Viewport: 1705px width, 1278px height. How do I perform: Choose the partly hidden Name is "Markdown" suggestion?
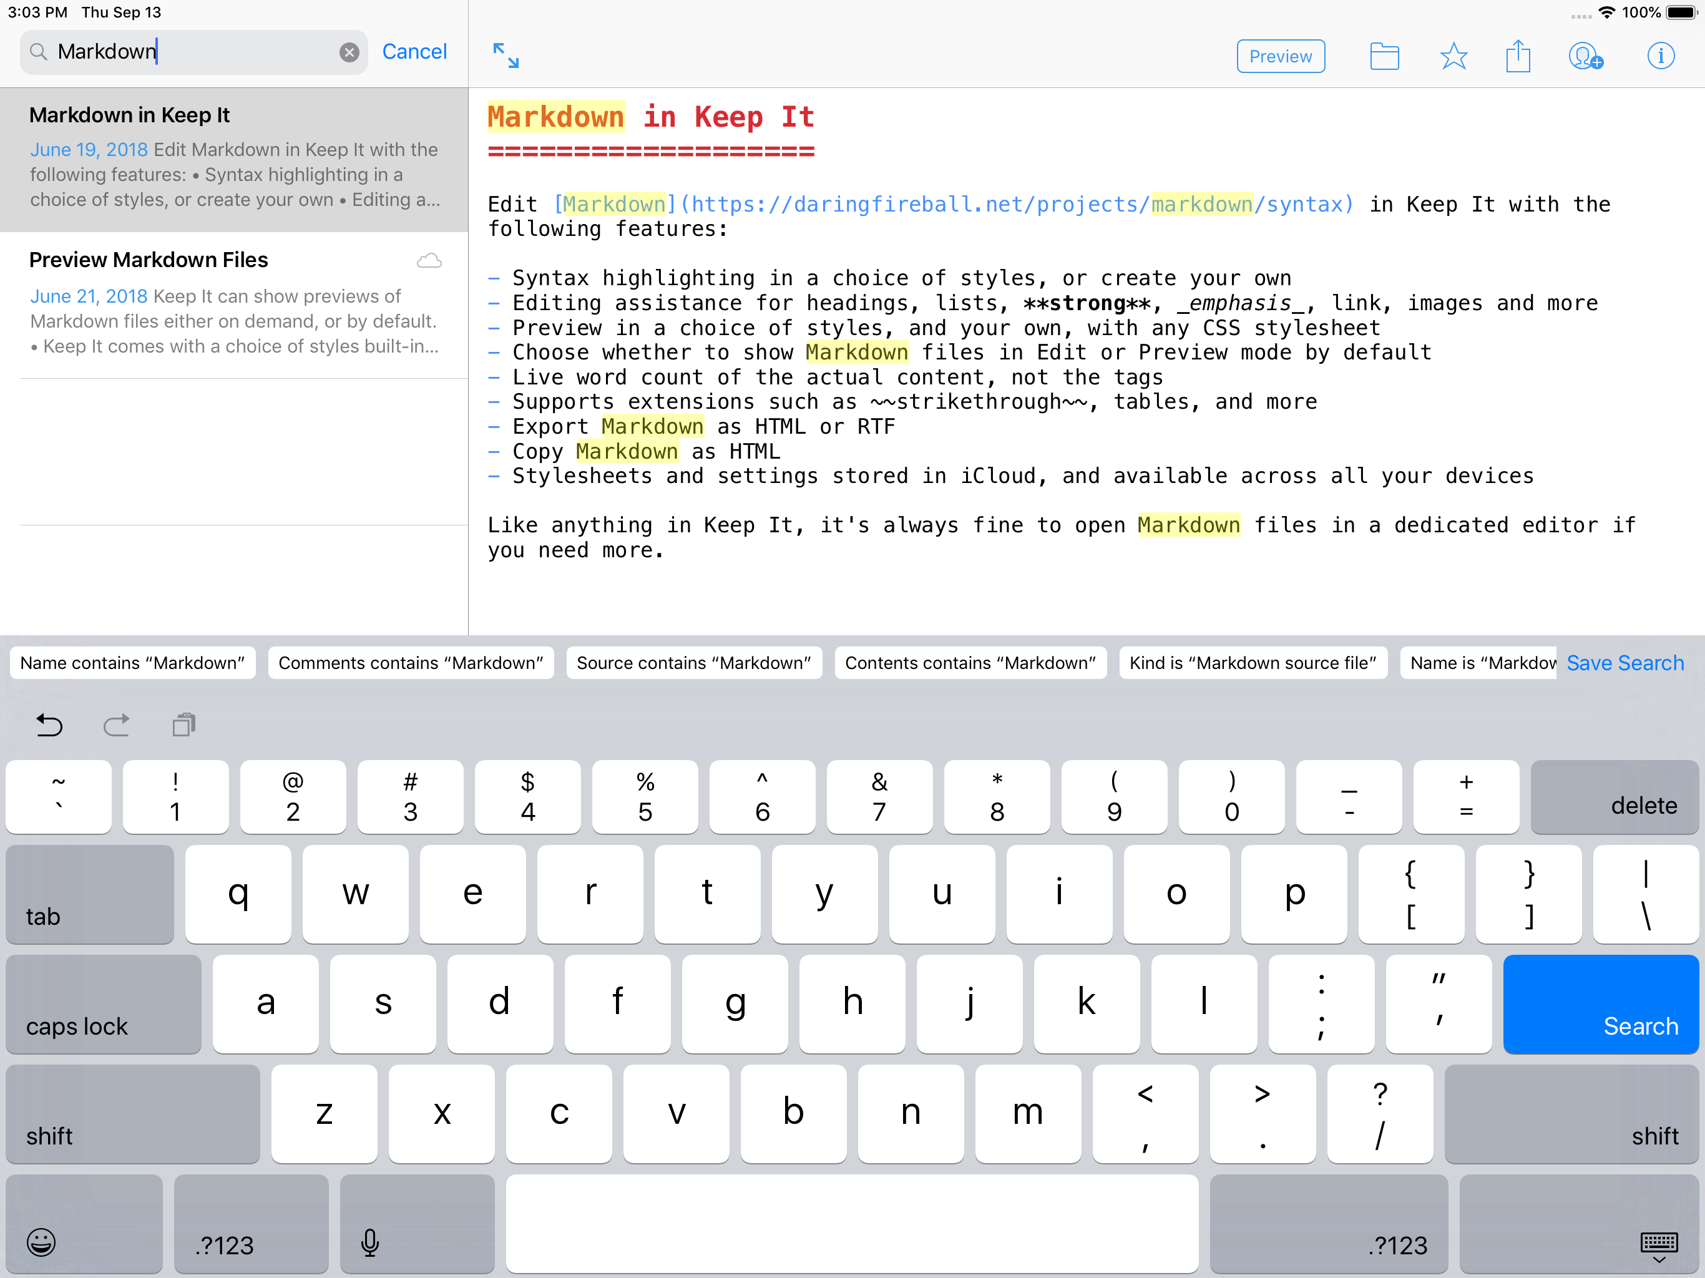coord(1478,663)
